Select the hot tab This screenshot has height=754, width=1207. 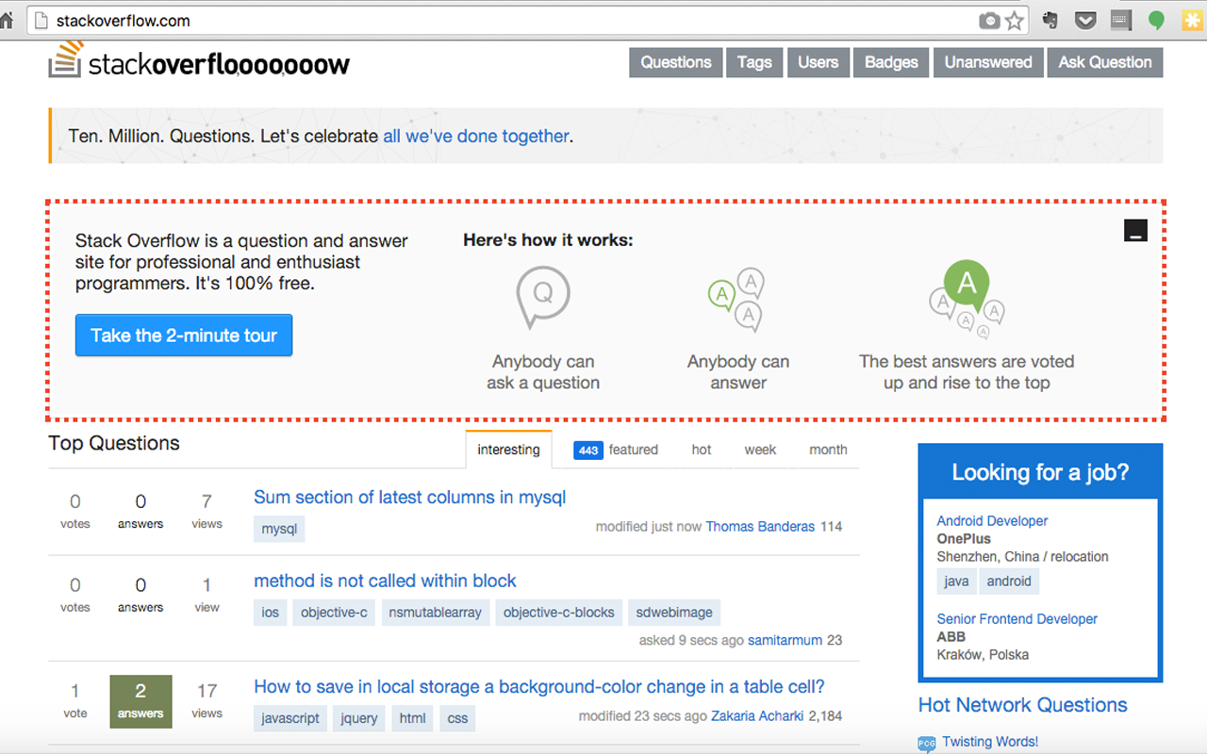click(702, 450)
